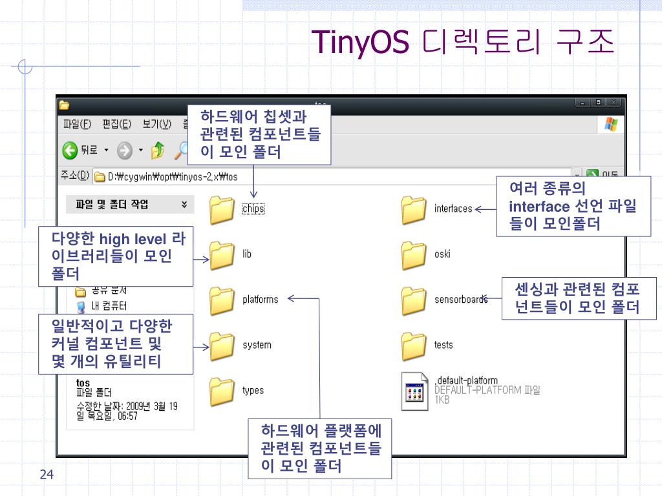Screen dimensions: 662x496
Task: Click the address path D:\cygwin\opt\tinyos-2.x\tos
Action: click(x=173, y=177)
